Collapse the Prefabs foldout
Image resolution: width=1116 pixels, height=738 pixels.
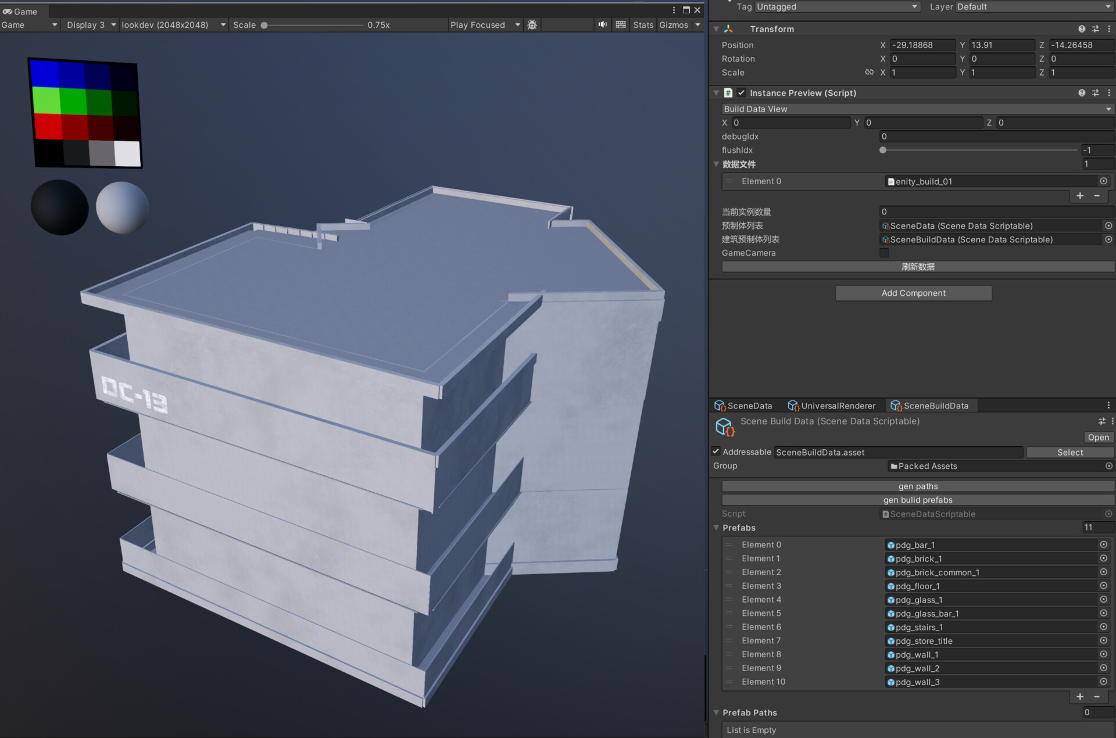(x=716, y=528)
